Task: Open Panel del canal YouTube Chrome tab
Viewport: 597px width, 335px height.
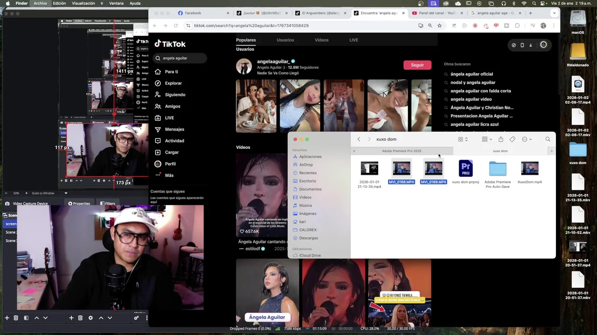Action: click(x=437, y=13)
